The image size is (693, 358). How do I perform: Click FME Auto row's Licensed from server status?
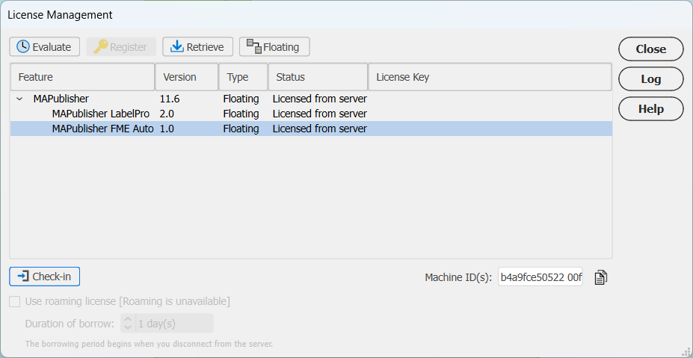(319, 129)
